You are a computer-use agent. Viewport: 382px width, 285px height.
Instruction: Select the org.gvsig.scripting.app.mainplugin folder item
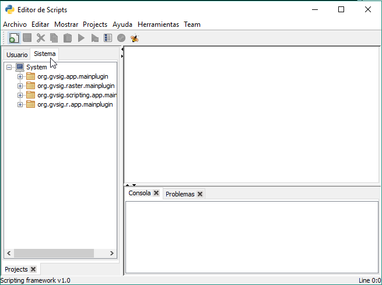tap(77, 95)
